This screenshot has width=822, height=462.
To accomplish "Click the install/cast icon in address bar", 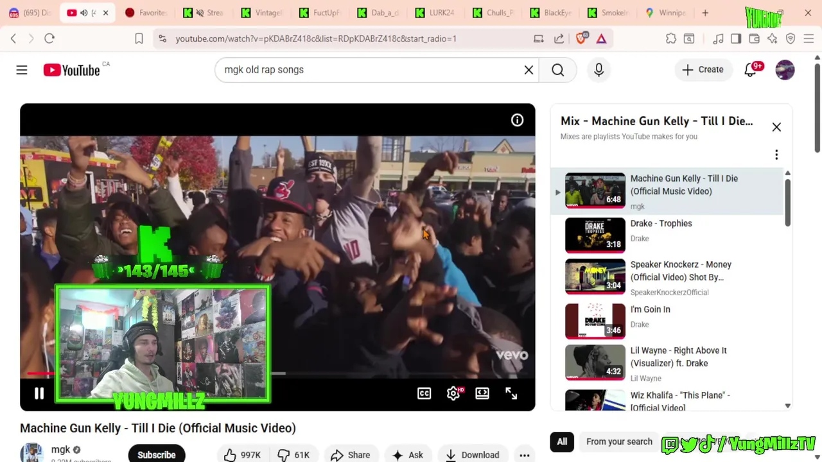I will tap(539, 38).
